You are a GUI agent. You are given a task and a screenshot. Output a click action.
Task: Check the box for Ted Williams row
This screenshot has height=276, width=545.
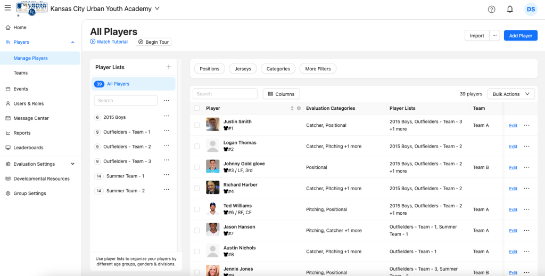coord(197,209)
